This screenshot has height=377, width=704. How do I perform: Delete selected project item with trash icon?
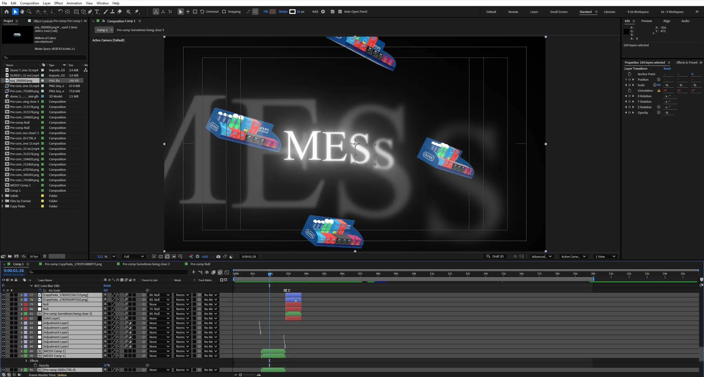[x=45, y=256]
